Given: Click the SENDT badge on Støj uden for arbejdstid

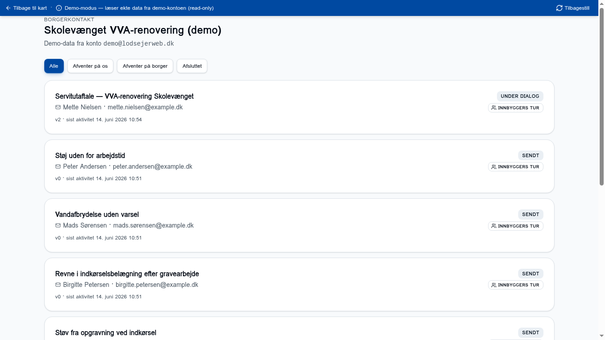Looking at the screenshot, I should (531, 155).
